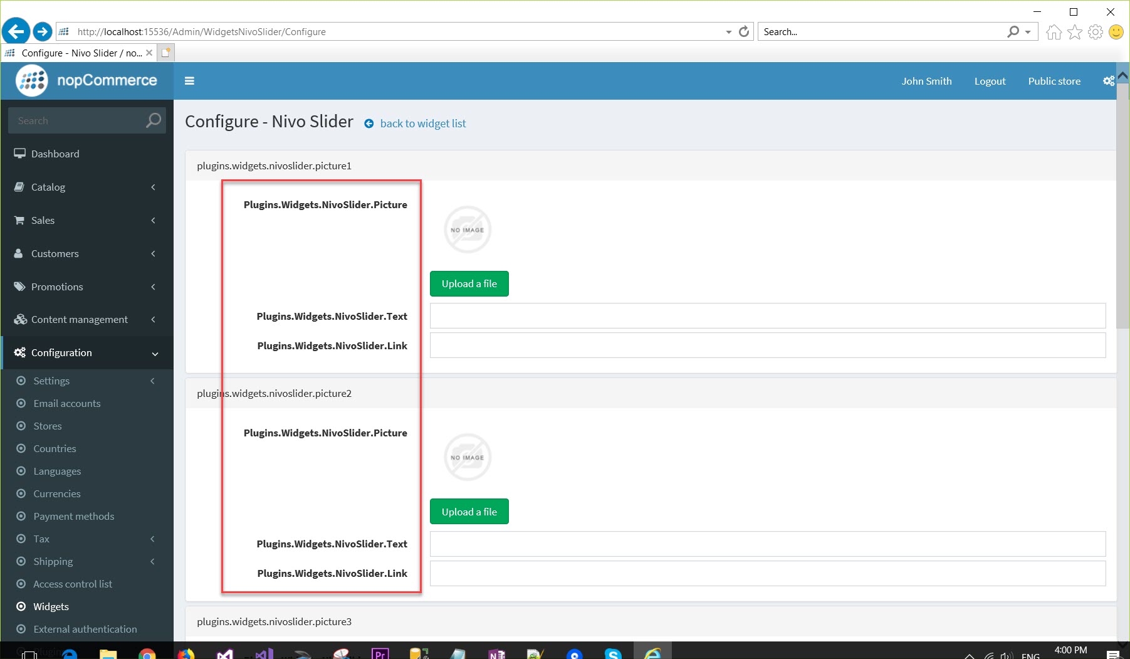Image resolution: width=1130 pixels, height=659 pixels.
Task: Open the Public store menu item
Action: [1054, 81]
